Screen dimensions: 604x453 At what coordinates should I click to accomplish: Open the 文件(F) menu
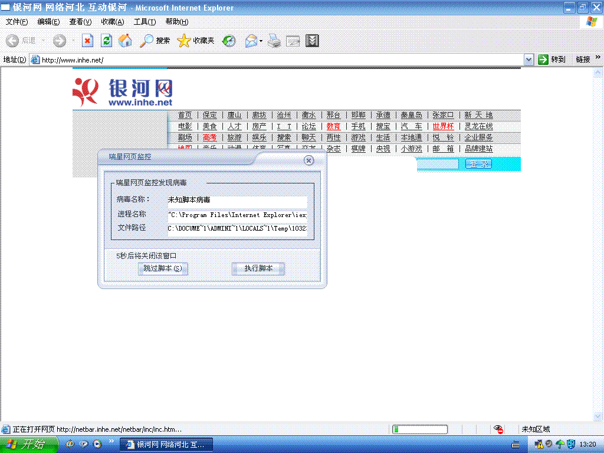[x=17, y=22]
